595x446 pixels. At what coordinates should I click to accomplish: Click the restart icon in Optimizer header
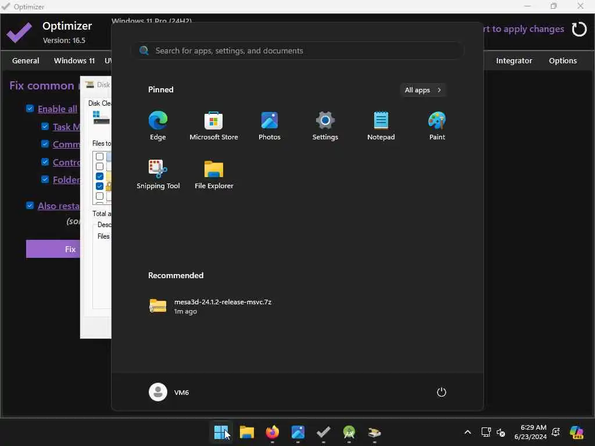(x=579, y=29)
